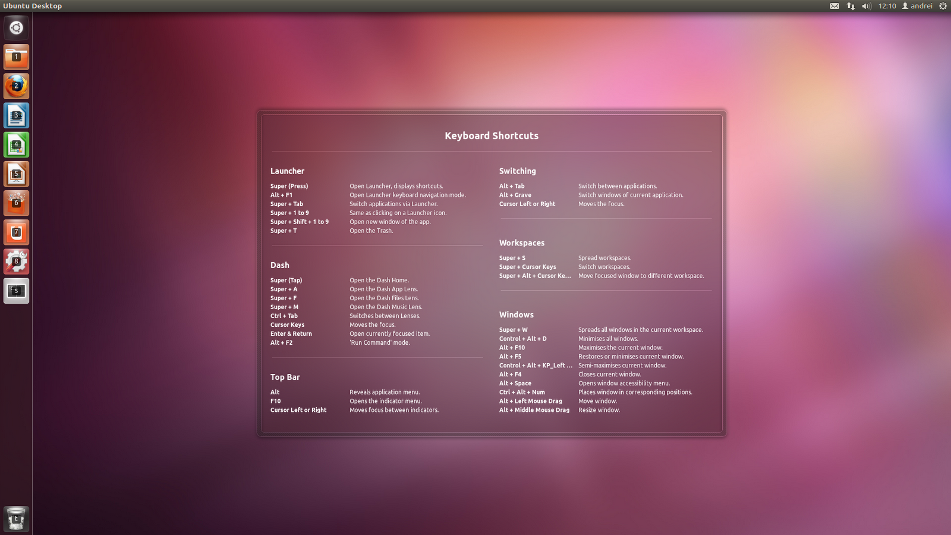Open the mail envelope indicator in top bar

point(835,6)
